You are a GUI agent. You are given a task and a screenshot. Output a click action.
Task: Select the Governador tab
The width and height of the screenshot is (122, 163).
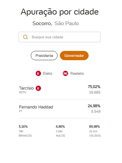click(x=74, y=56)
